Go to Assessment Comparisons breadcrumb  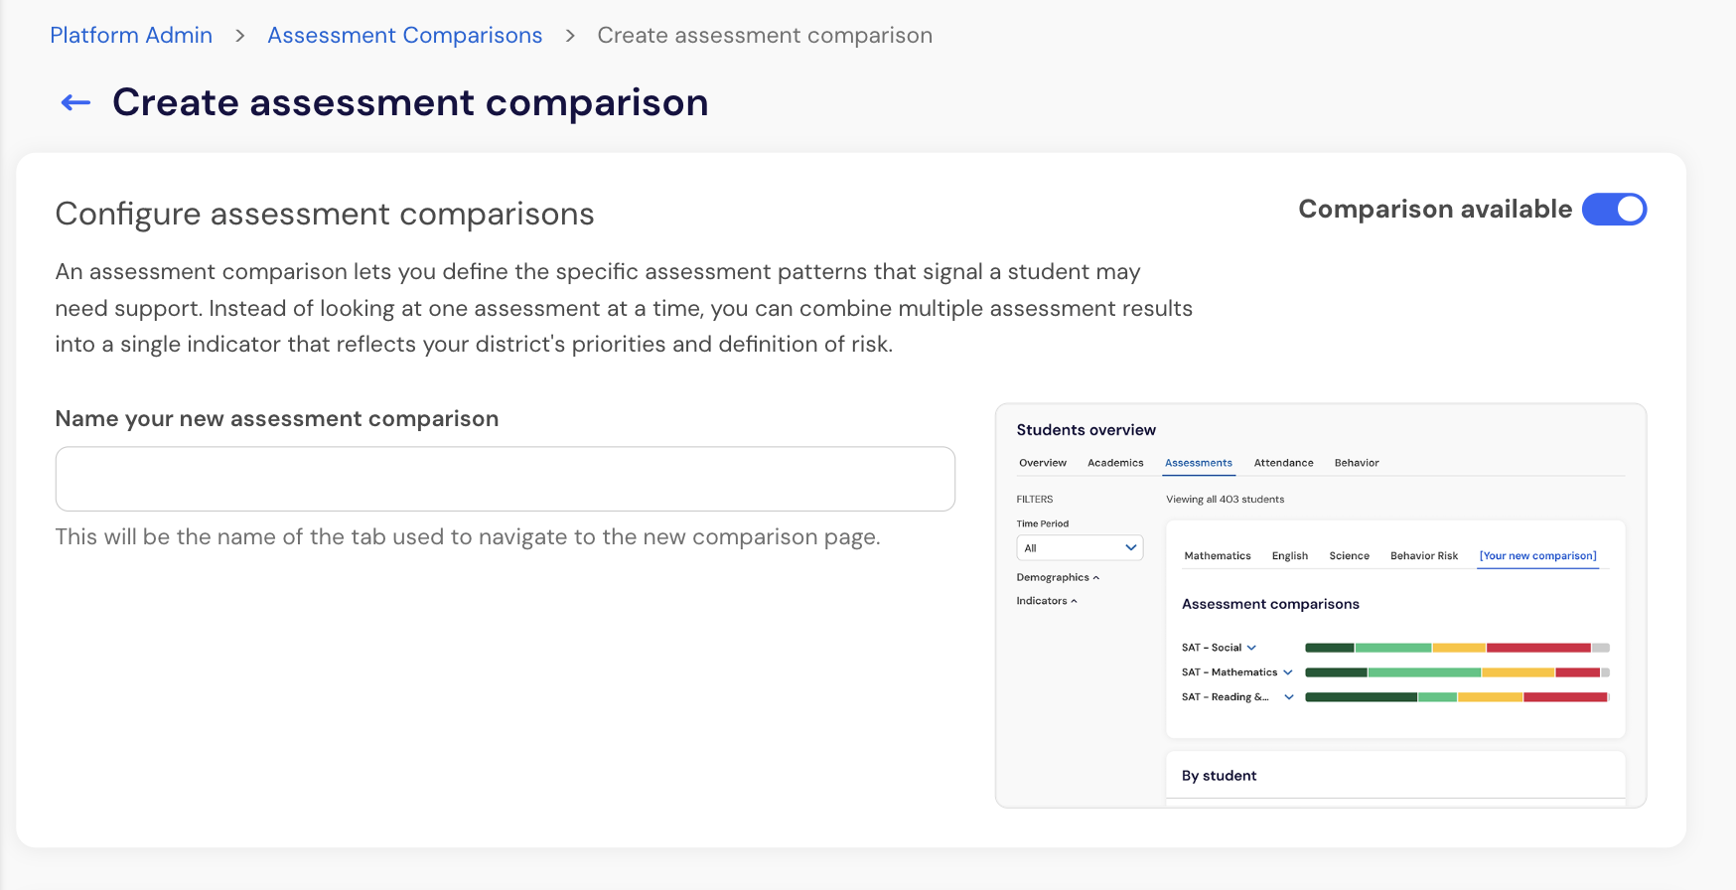pyautogui.click(x=404, y=36)
